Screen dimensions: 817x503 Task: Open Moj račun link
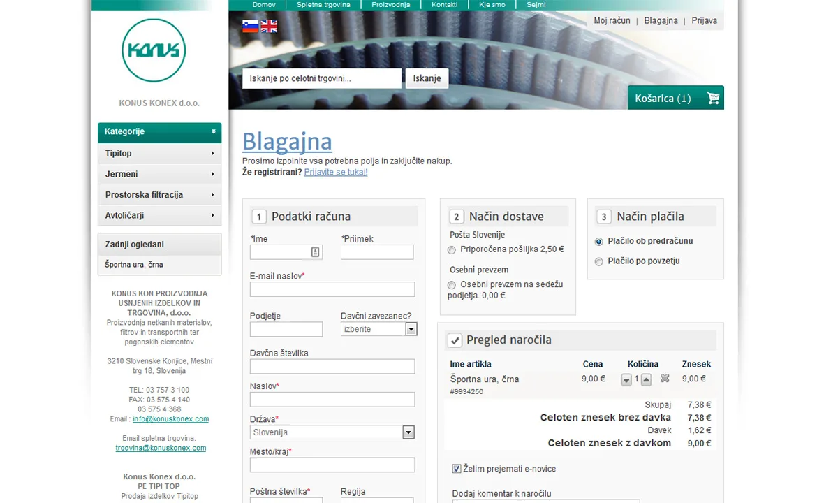click(612, 21)
